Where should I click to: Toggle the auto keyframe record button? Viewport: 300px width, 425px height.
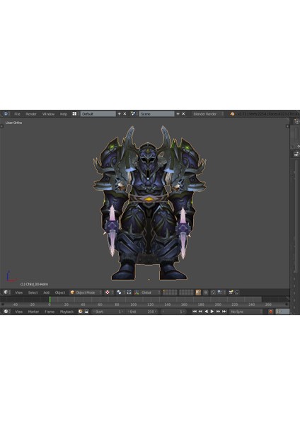click(x=270, y=312)
